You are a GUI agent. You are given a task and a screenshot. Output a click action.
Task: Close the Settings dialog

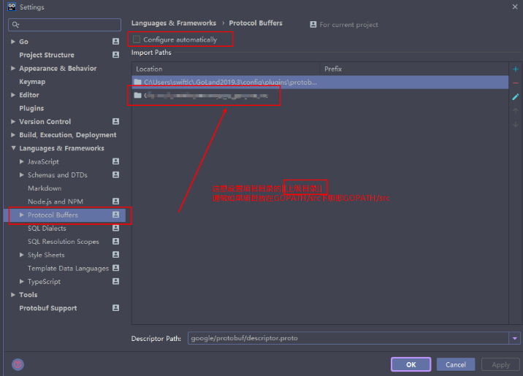tap(515, 7)
